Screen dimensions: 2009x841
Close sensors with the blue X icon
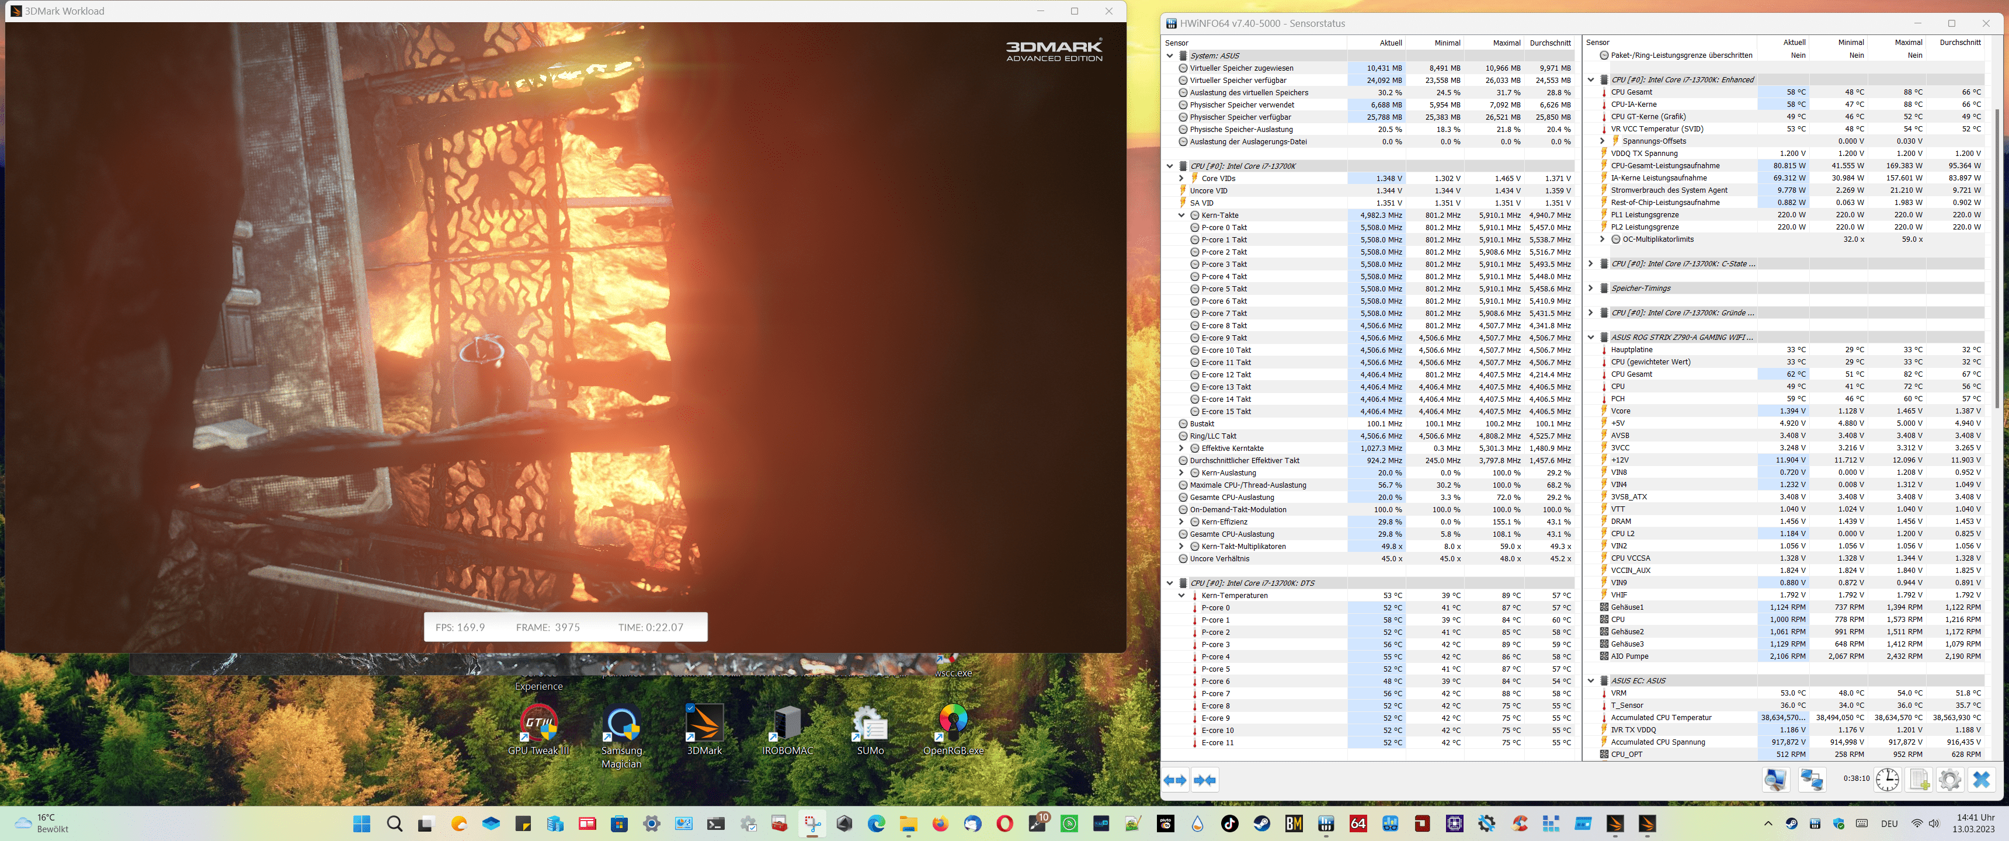(x=1982, y=779)
